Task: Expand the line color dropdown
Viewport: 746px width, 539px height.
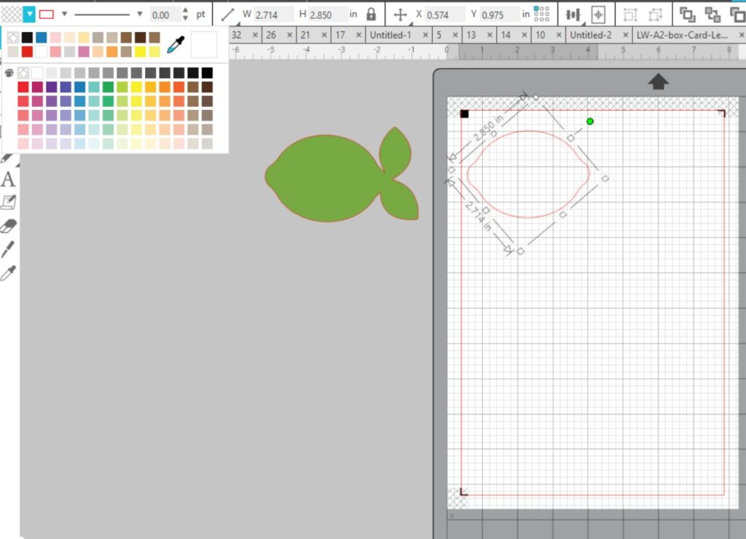Action: 64,14
